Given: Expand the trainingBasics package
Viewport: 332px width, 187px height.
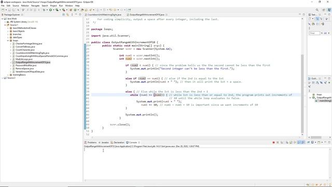Looking at the screenshot, I should coord(8,75).
